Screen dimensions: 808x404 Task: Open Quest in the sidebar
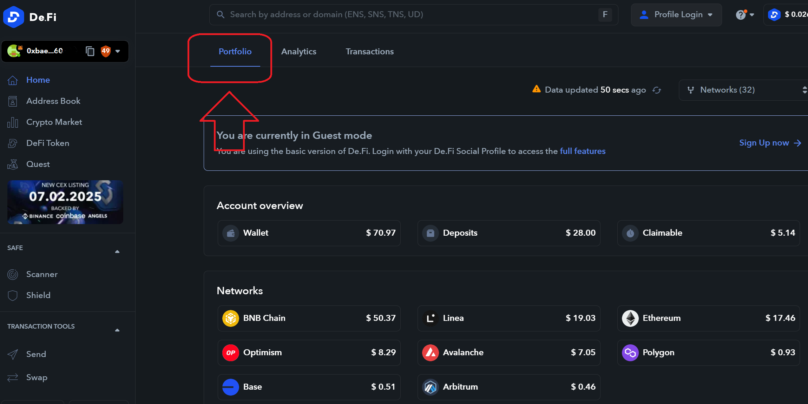tap(38, 164)
